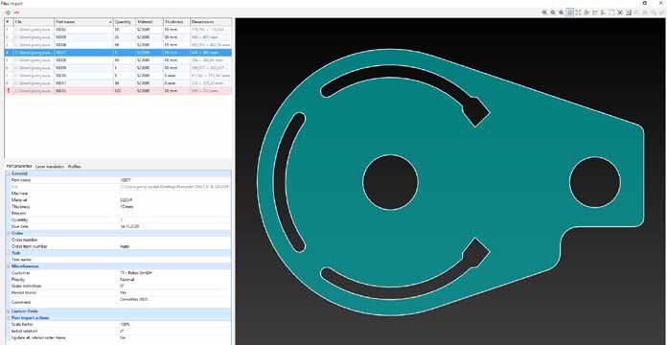Click the Priority value field

(x=174, y=280)
